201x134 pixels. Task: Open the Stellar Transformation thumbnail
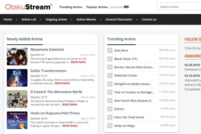(17, 78)
